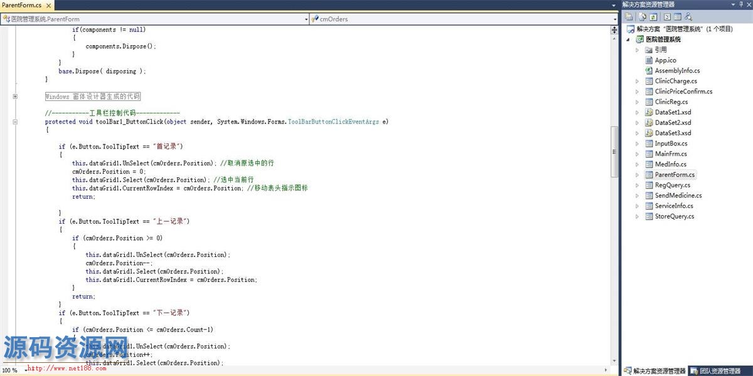Click the DataSet1.xsd file icon

pyautogui.click(x=649, y=112)
